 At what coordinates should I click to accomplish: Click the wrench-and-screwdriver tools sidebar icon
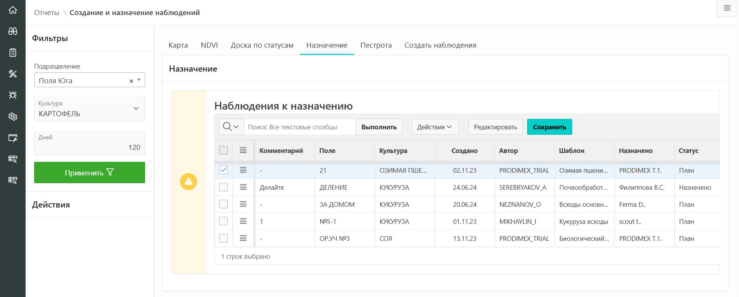pos(13,74)
